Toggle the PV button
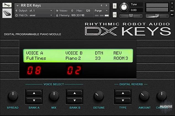The width and height of the screenshot is (175, 116). [172, 15]
